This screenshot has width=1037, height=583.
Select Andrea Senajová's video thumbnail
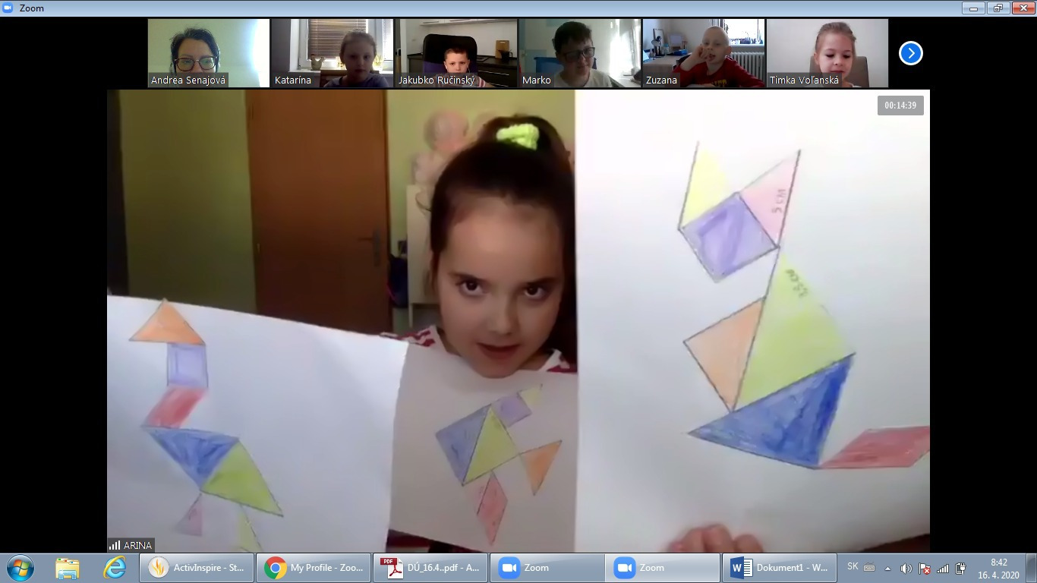pyautogui.click(x=209, y=53)
